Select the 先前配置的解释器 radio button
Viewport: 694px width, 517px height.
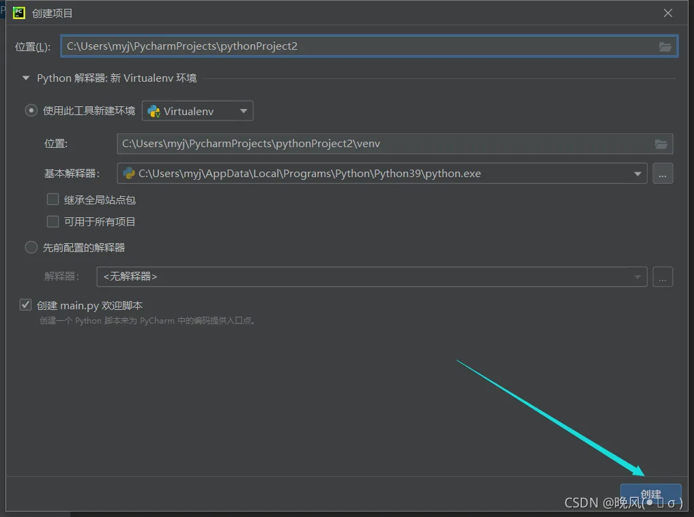31,247
